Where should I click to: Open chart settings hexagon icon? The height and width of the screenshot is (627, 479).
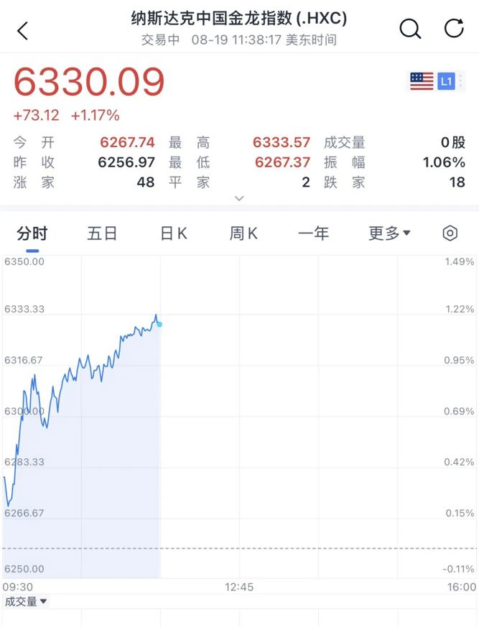tap(450, 233)
